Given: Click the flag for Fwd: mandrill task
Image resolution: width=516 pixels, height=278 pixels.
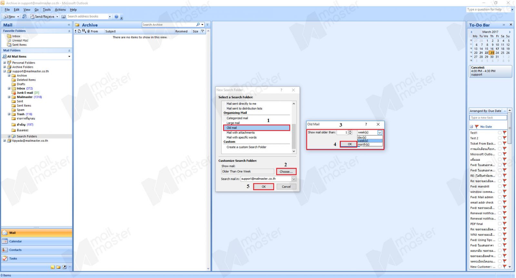Looking at the screenshot, I should coord(505,187).
